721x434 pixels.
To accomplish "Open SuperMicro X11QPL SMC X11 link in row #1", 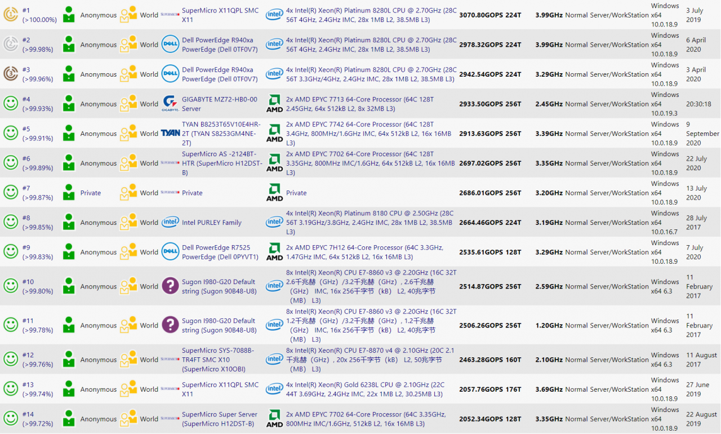I will tap(220, 15).
